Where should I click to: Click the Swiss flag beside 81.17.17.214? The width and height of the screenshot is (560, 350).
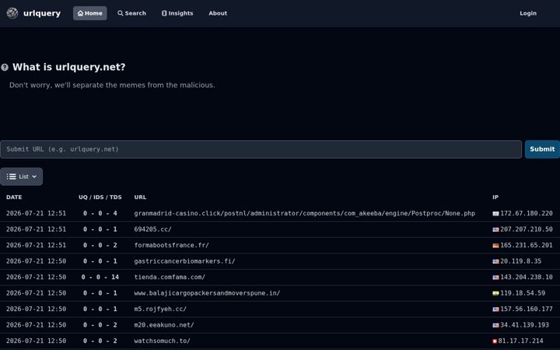[495, 341]
